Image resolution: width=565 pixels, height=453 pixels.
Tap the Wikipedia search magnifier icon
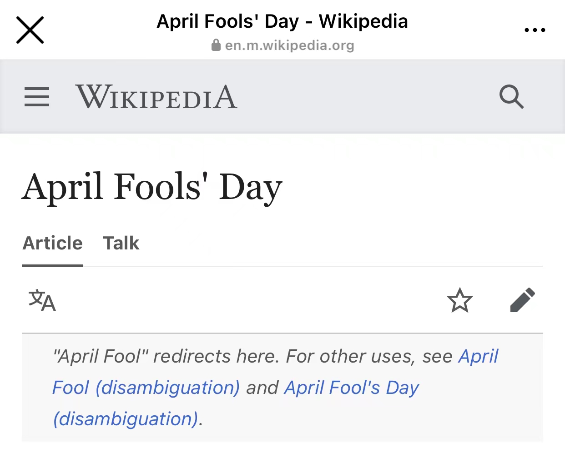pos(511,97)
